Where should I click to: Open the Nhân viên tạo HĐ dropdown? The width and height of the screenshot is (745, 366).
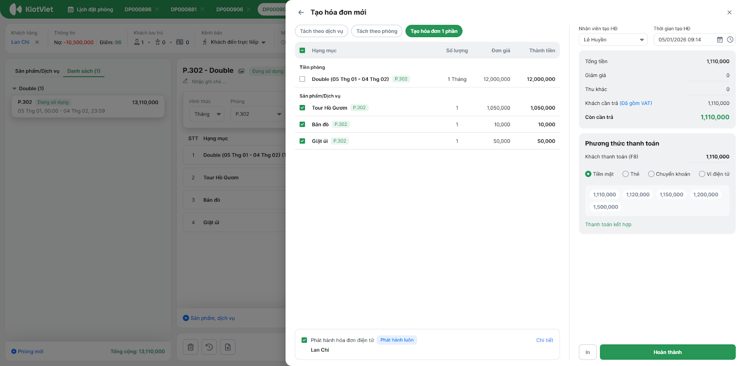(613, 40)
